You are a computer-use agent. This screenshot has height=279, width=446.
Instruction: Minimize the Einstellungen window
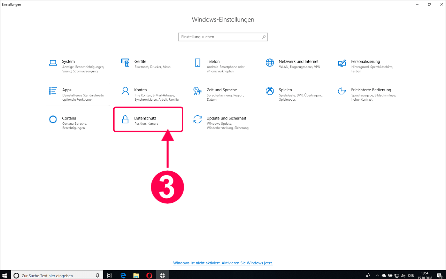(x=417, y=4)
